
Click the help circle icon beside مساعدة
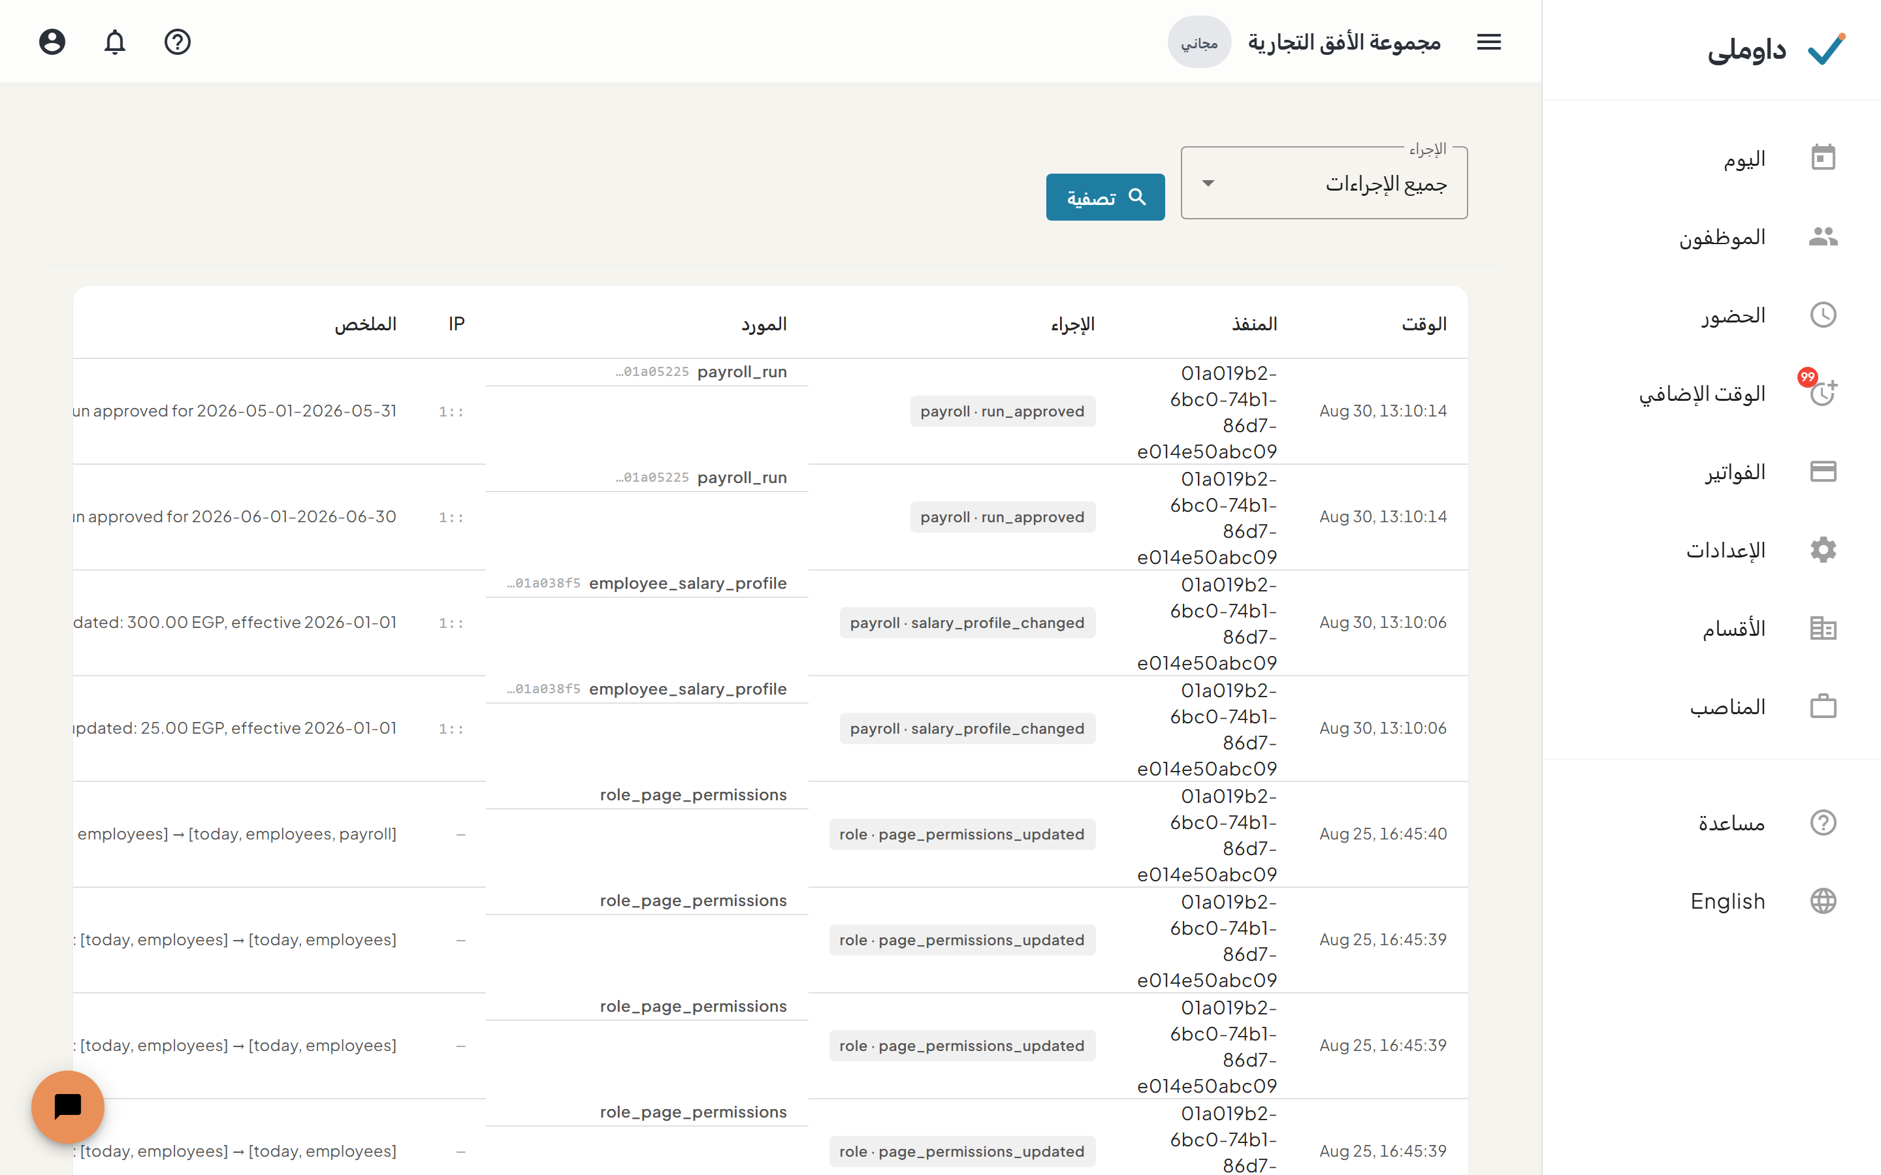click(x=1823, y=822)
